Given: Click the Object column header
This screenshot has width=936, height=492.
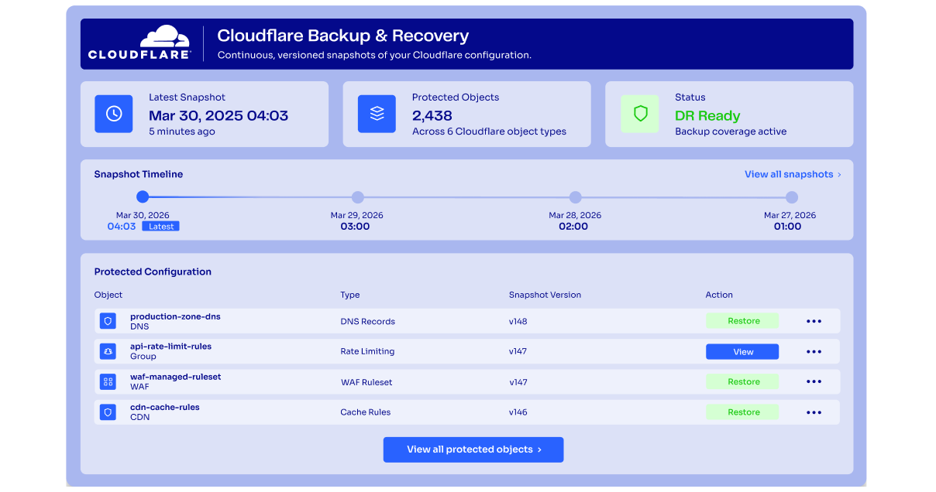Looking at the screenshot, I should 108,295.
